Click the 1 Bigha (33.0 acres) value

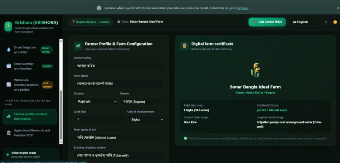(197, 110)
